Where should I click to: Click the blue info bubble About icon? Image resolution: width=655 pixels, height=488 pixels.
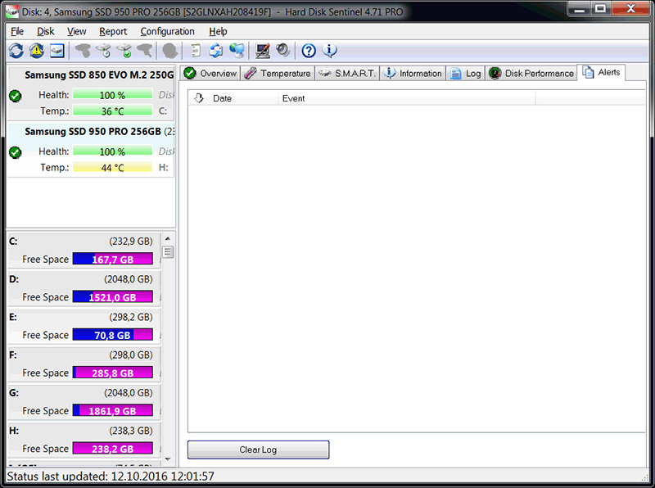(x=330, y=51)
